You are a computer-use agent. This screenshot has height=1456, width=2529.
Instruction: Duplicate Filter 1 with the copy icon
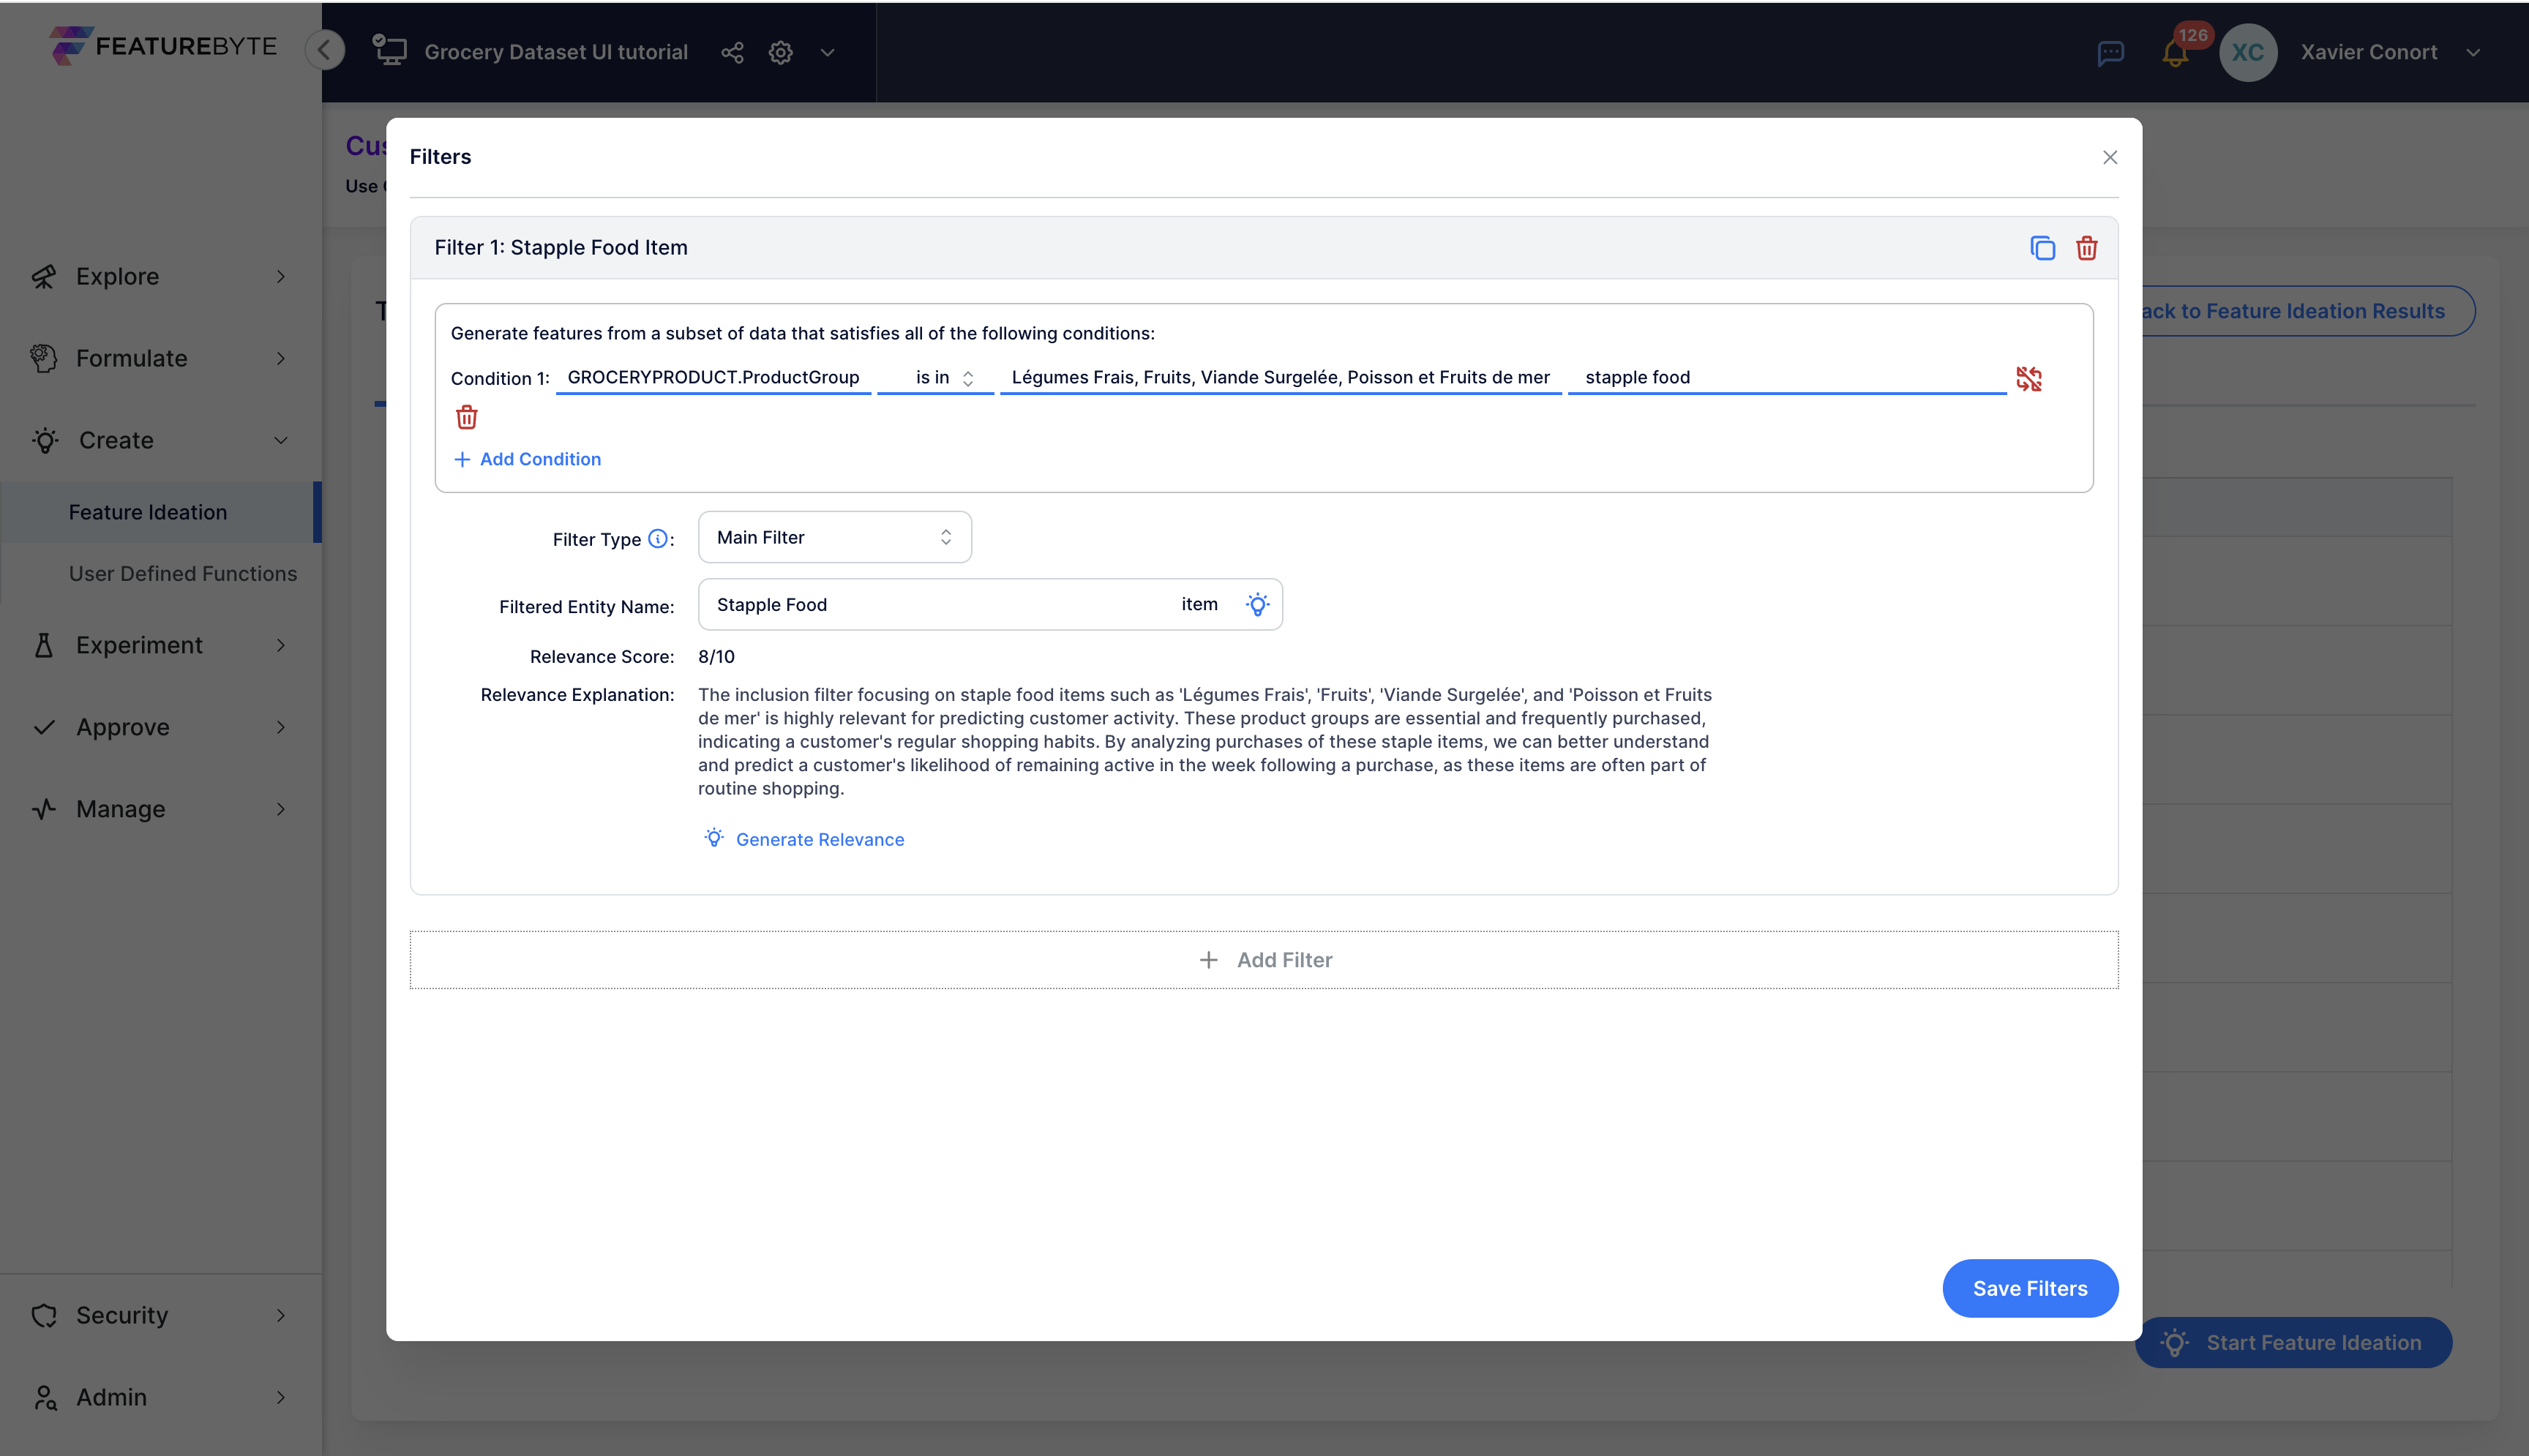pos(2042,248)
